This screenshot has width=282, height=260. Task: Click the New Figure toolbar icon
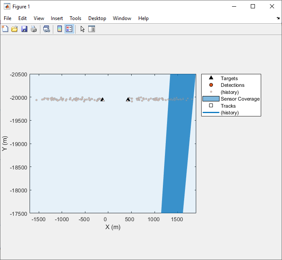(x=5, y=29)
